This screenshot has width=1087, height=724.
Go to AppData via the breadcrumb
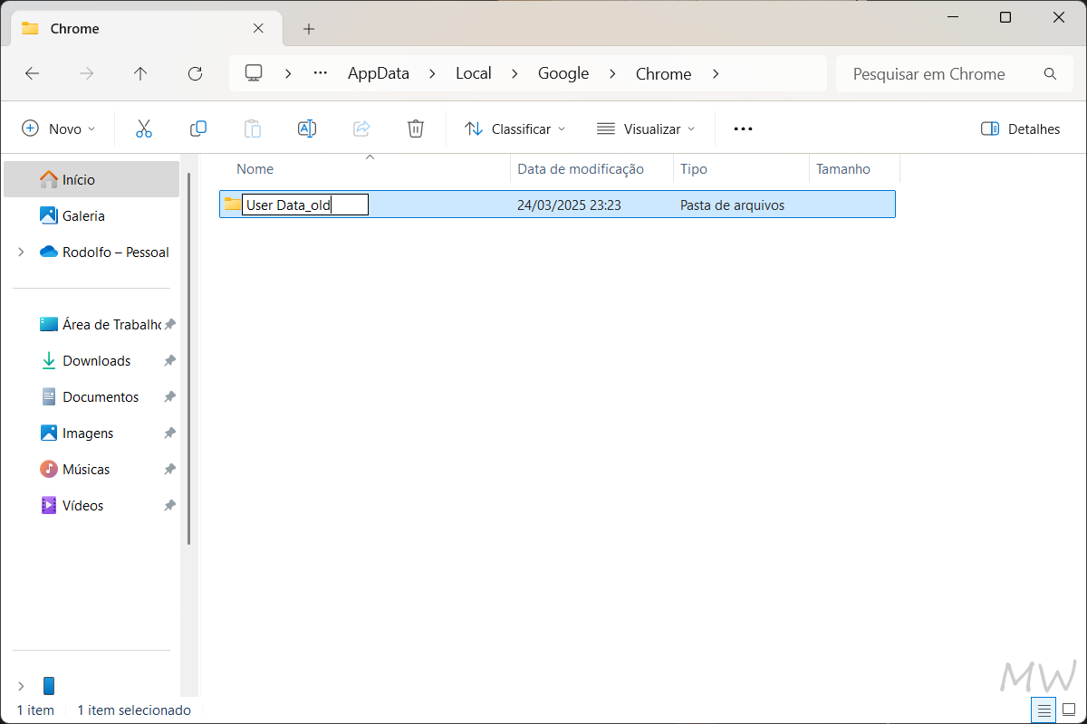click(x=379, y=73)
